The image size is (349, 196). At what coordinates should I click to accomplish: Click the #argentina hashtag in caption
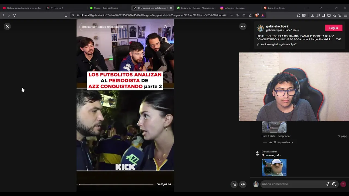point(317,39)
